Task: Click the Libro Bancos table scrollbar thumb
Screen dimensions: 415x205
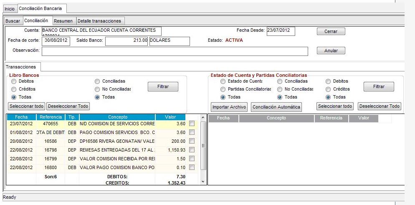Action: [203, 146]
